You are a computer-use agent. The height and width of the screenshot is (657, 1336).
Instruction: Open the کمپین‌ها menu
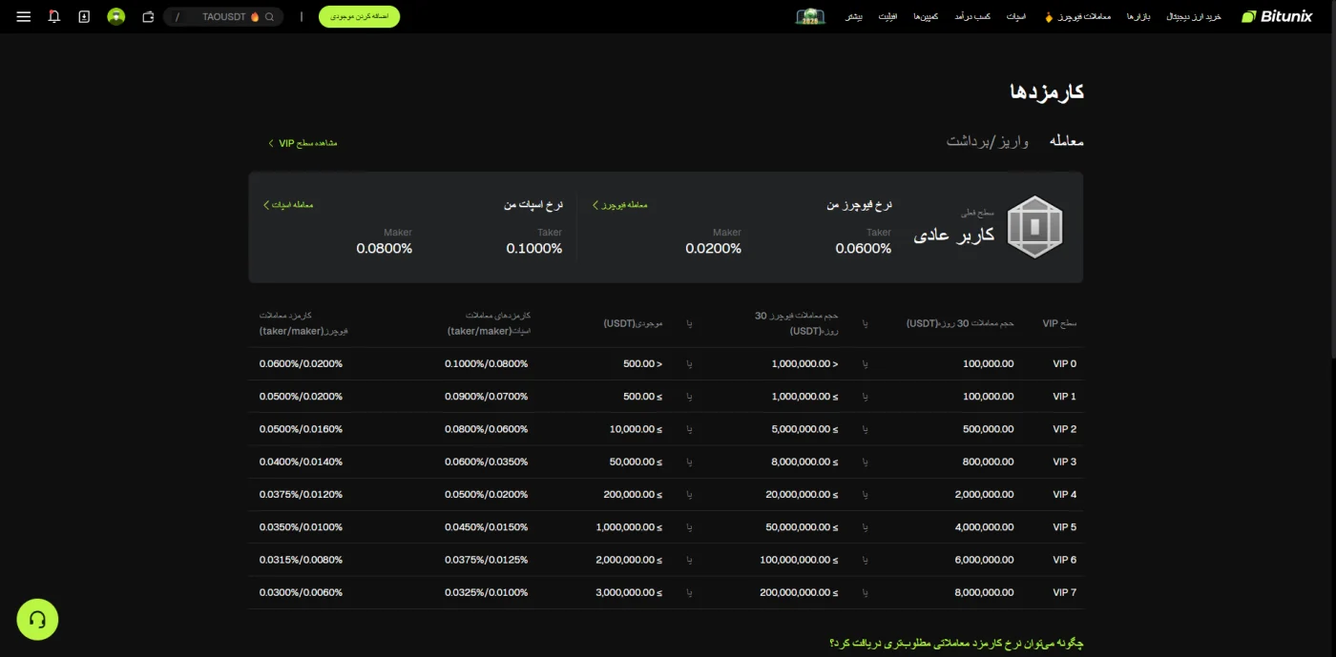(x=927, y=17)
